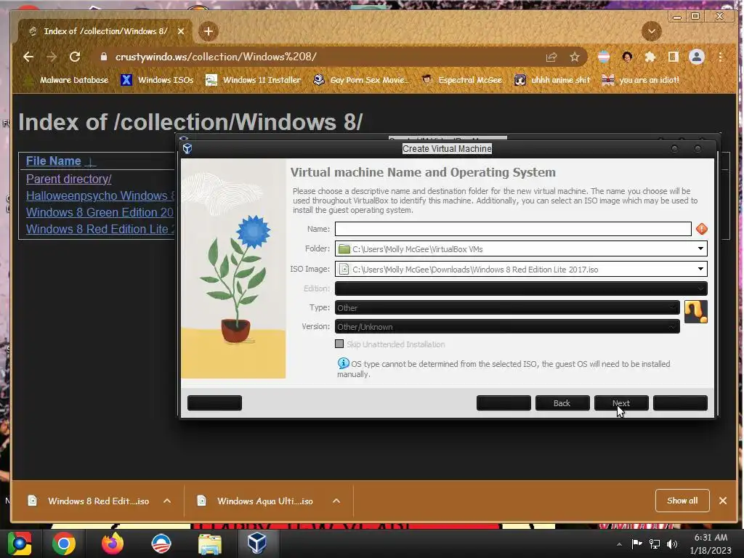Click the VM Name text field

(513, 229)
